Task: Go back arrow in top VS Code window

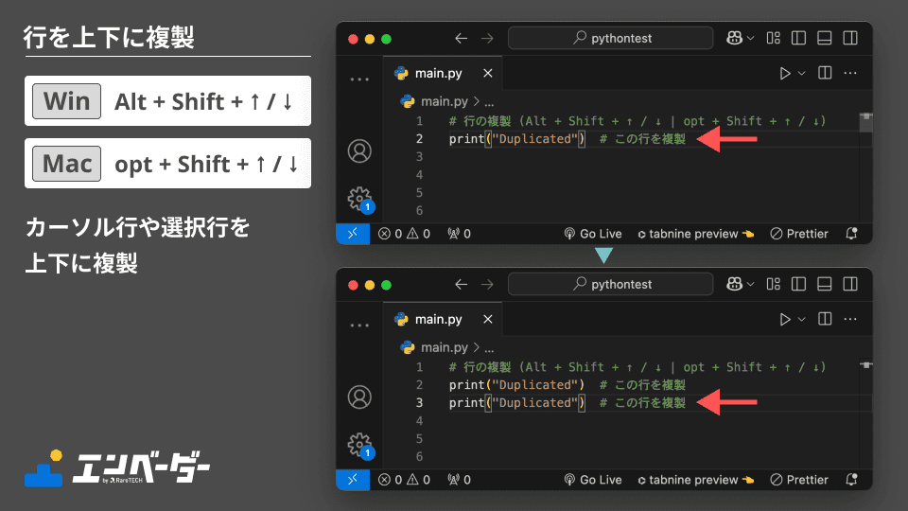Action: pyautogui.click(x=461, y=38)
